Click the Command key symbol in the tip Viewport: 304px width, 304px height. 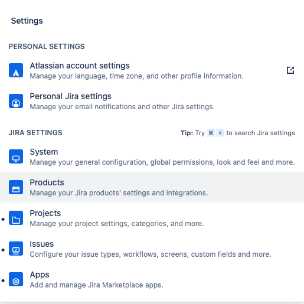[211, 133]
